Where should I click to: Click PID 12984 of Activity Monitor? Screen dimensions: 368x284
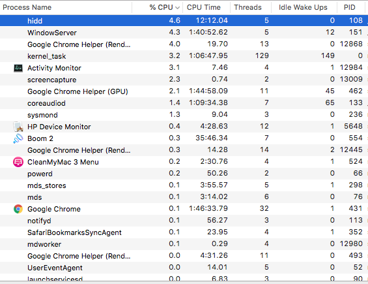click(351, 67)
